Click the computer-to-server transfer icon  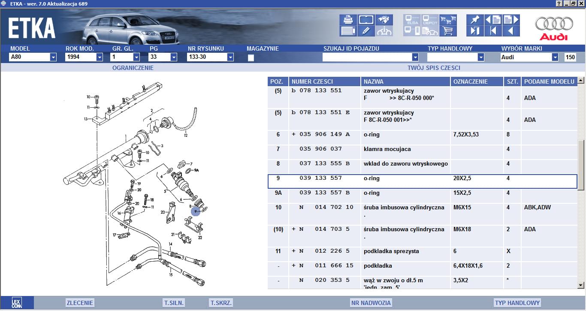pos(412,31)
